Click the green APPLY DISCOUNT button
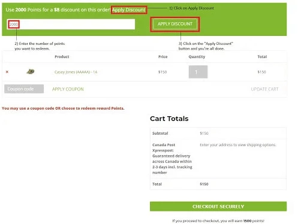 pos(175,24)
